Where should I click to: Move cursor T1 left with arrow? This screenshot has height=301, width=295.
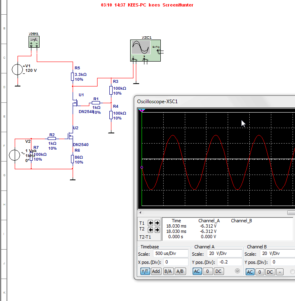[x=151, y=223]
